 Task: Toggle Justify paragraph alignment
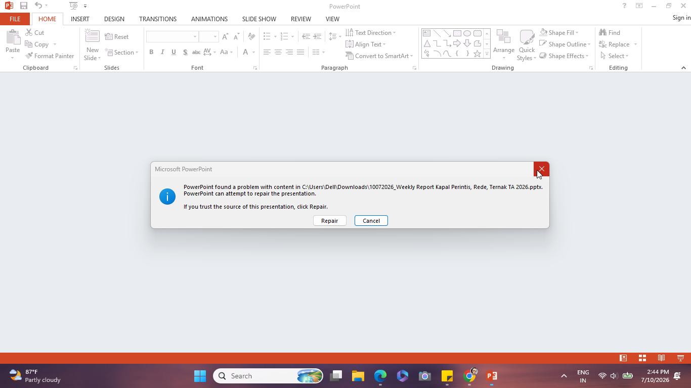click(x=300, y=52)
